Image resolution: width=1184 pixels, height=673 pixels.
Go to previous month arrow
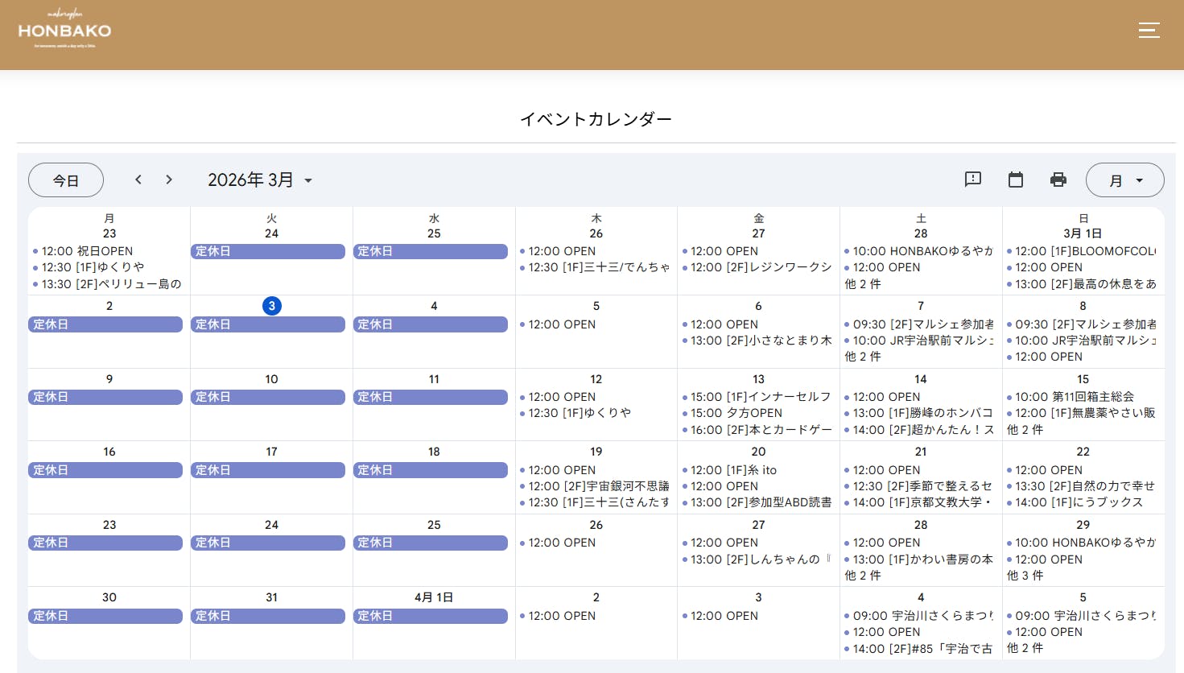(x=138, y=180)
